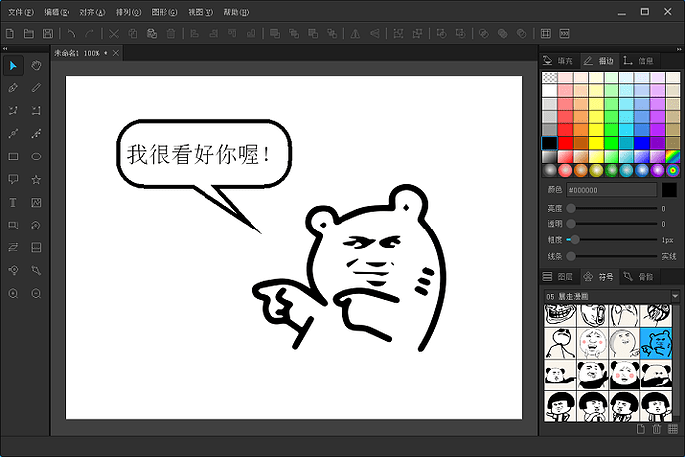Save the document using the floppy icon
Image resolution: width=685 pixels, height=457 pixels.
[x=48, y=33]
